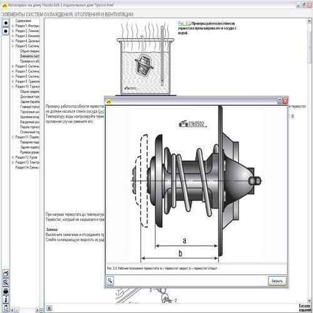This screenshot has height=313, width=313.
Task: Expand Раздел 3 tree node
Action: pyautogui.click(x=13, y=36)
